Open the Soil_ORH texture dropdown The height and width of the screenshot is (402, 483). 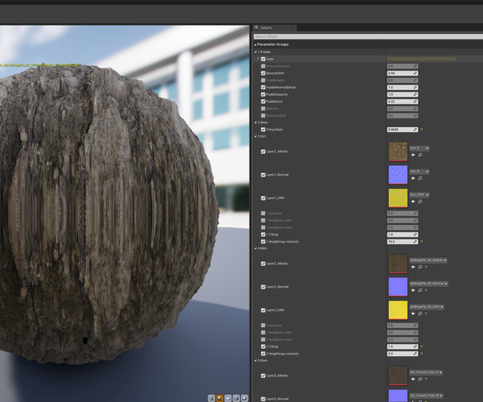tap(419, 195)
